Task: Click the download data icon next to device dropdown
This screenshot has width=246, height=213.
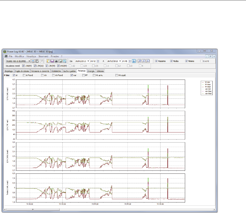Action: tap(33, 61)
